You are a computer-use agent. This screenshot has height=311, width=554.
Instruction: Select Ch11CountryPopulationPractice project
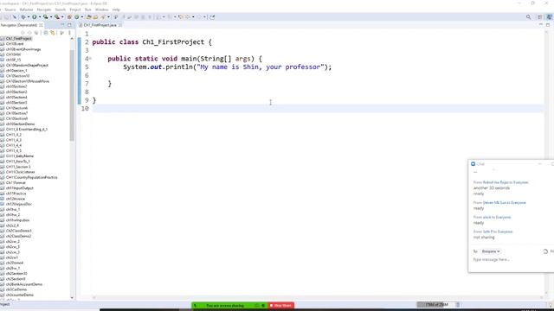[31, 177]
